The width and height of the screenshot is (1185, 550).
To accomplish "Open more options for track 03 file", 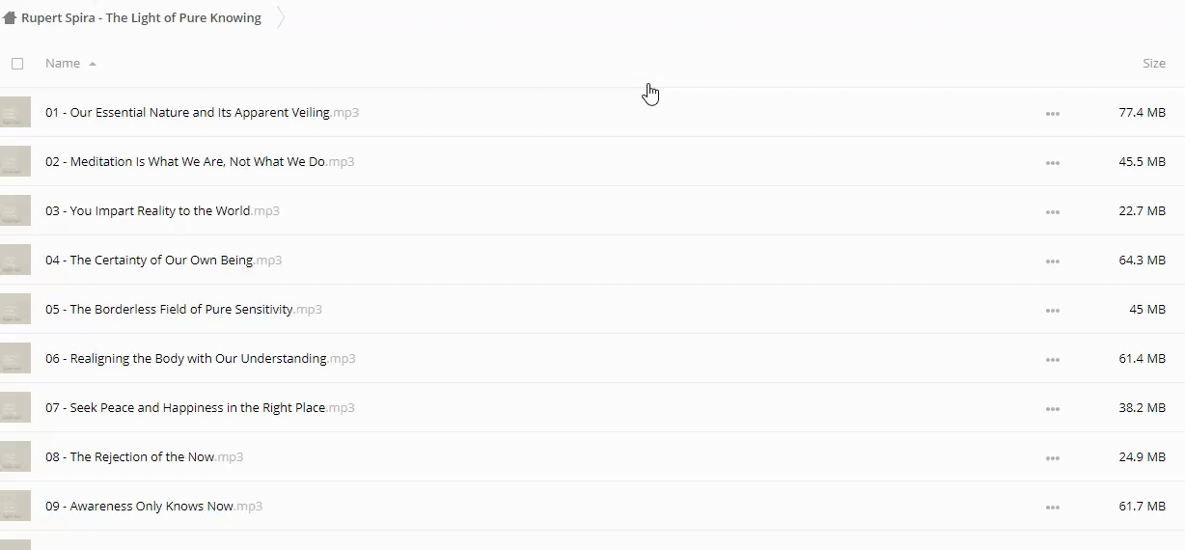I will (1052, 212).
